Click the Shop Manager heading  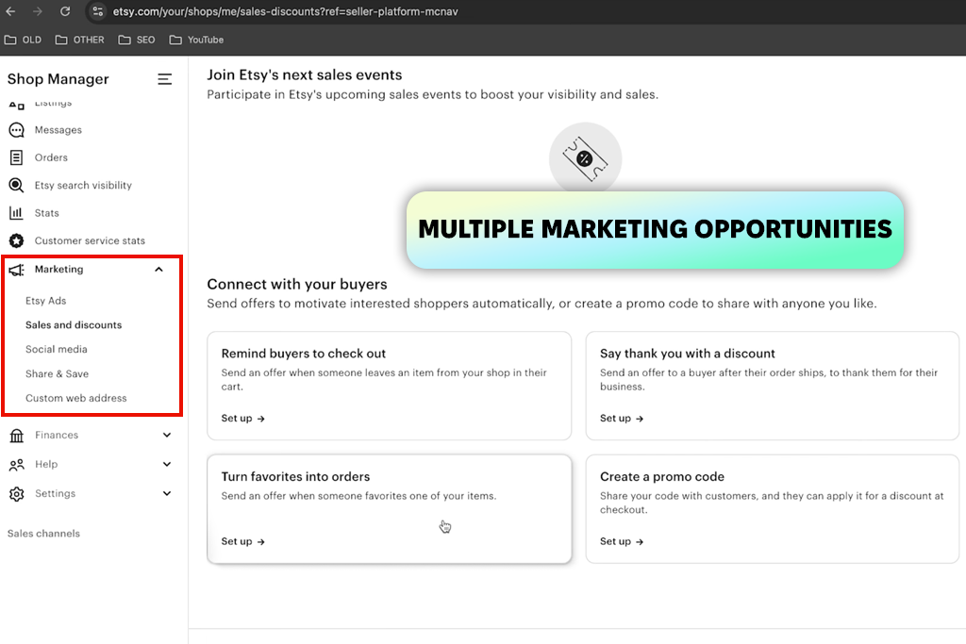(x=58, y=79)
